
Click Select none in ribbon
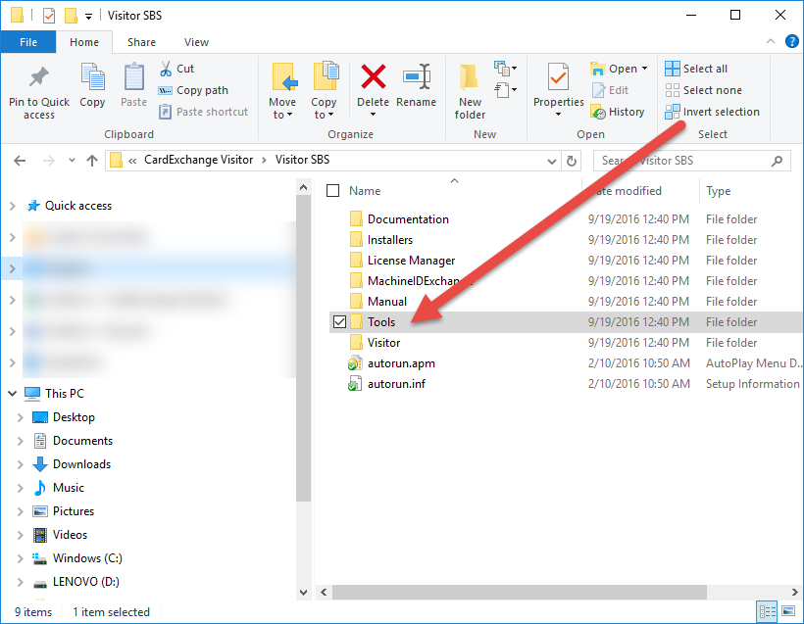[x=704, y=90]
